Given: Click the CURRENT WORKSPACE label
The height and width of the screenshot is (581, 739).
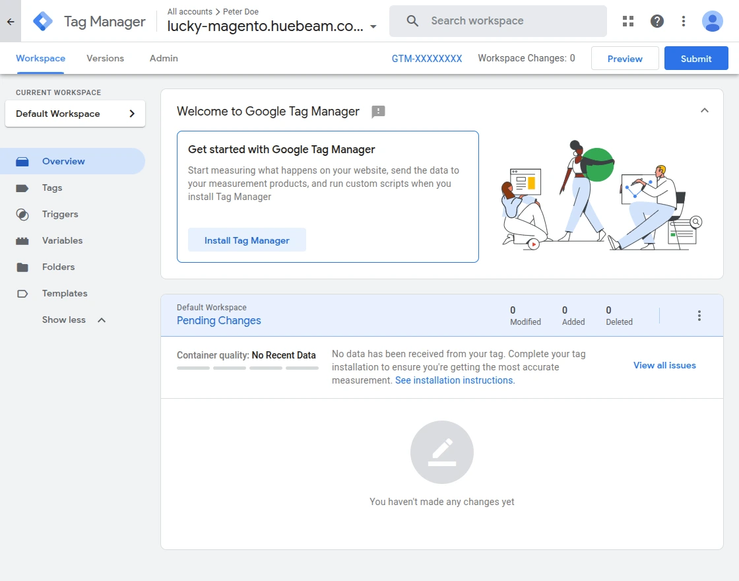Looking at the screenshot, I should tap(59, 92).
